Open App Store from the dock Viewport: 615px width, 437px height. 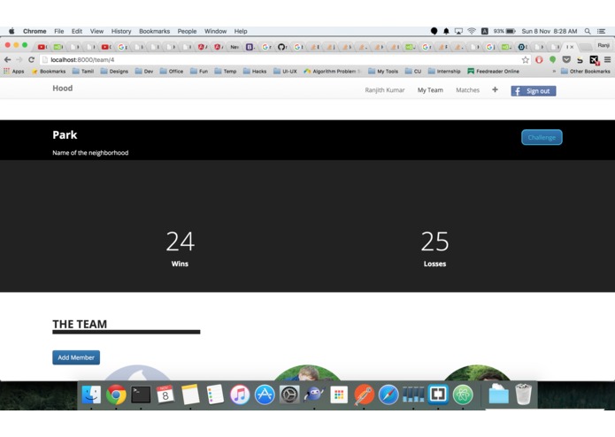point(265,395)
